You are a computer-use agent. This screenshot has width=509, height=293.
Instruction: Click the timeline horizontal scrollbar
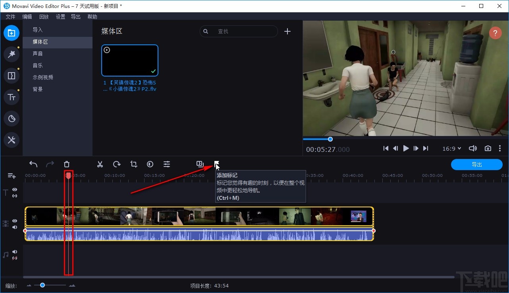[239, 277]
